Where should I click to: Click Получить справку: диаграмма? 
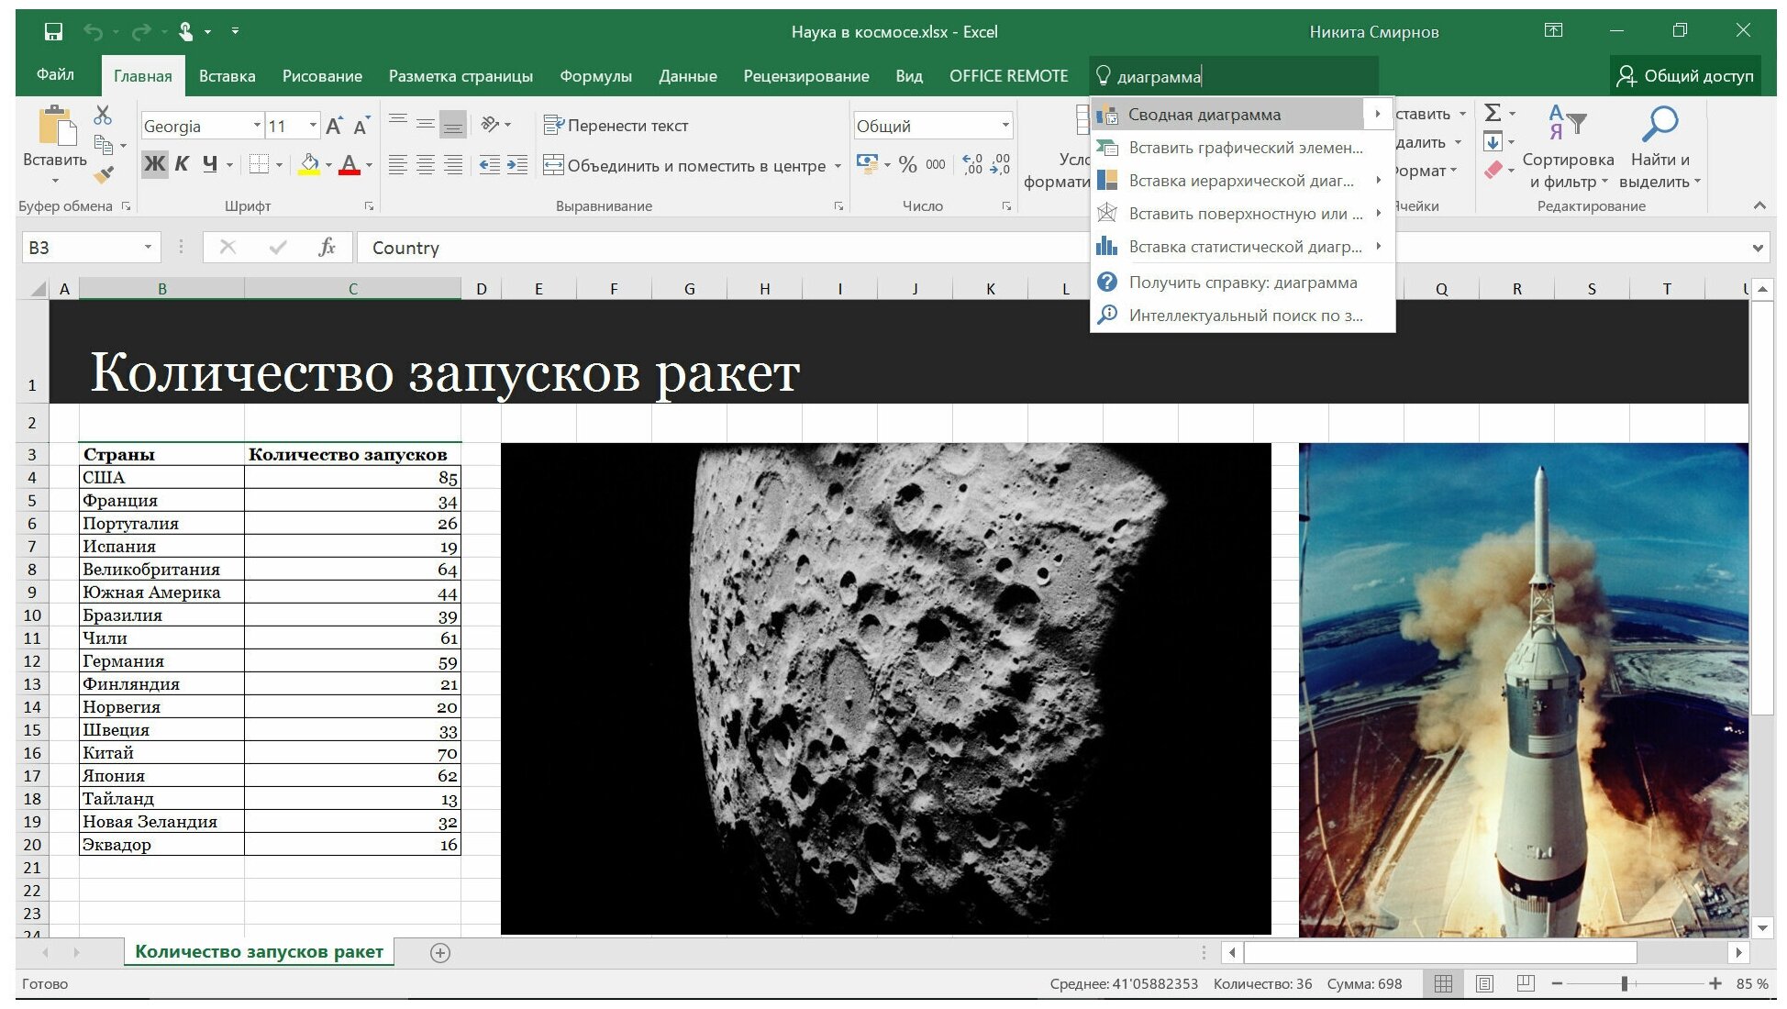1241,283
